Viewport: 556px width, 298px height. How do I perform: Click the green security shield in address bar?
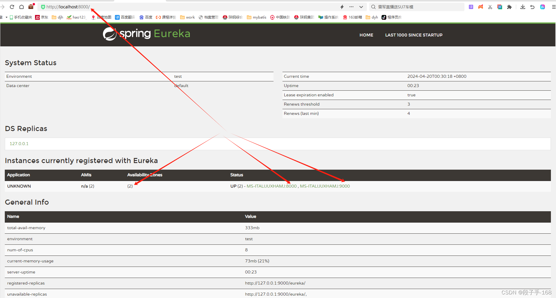(43, 7)
